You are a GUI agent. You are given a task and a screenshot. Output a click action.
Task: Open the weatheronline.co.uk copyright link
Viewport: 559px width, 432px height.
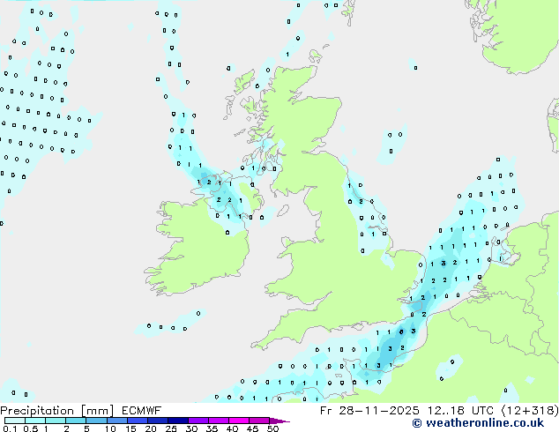(478, 423)
